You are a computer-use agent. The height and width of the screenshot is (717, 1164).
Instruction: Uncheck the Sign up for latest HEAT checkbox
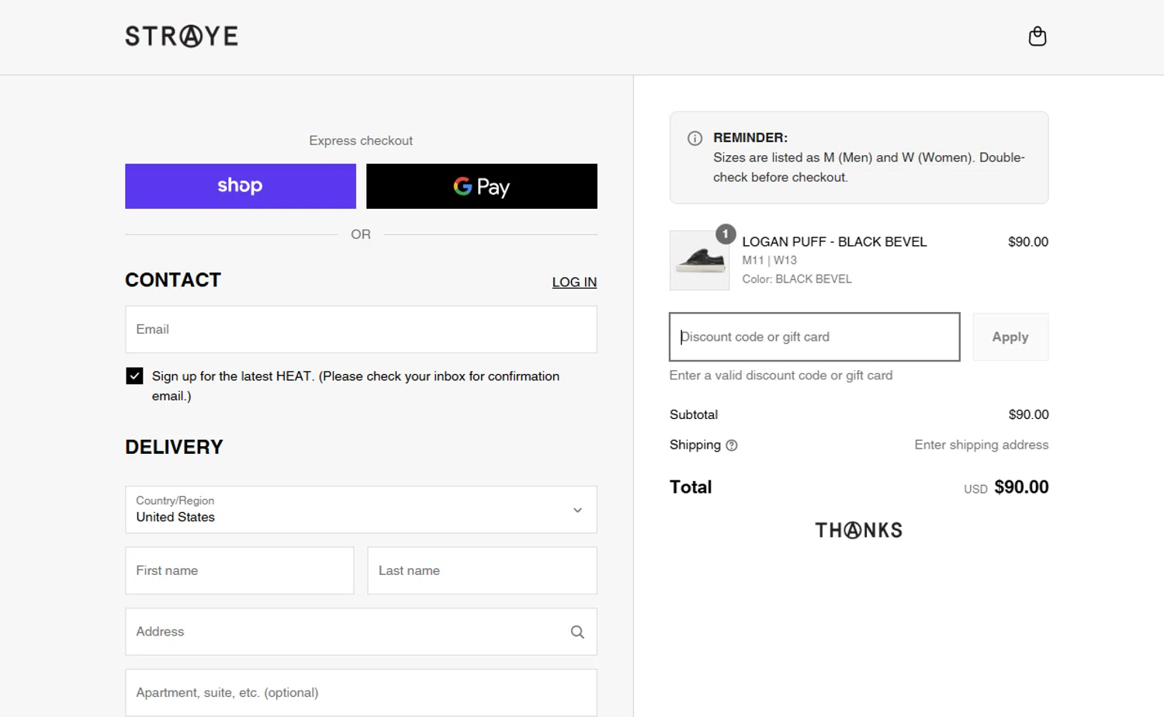(x=134, y=376)
